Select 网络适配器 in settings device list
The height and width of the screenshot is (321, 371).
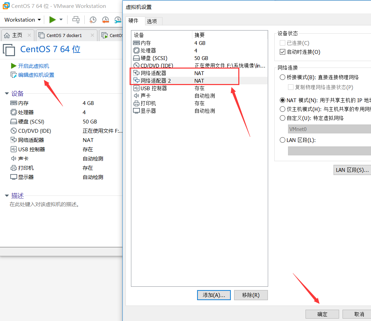point(200,73)
